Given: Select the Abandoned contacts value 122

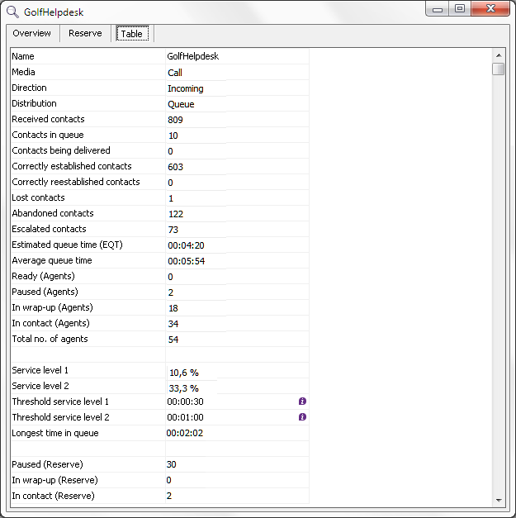Looking at the screenshot, I should tap(175, 214).
